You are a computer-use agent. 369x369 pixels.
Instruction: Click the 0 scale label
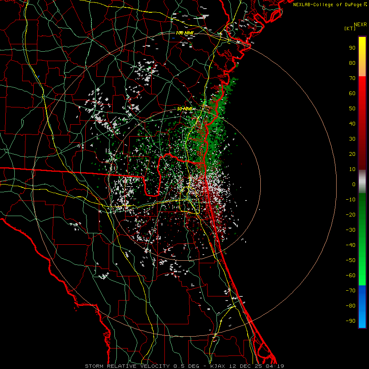coord(354,184)
